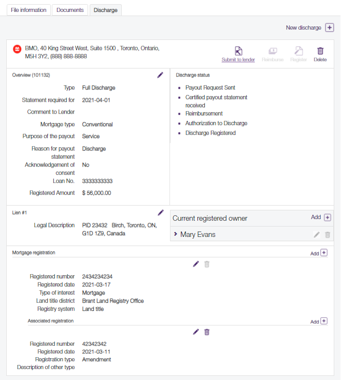
Task: Click the Submit to lender link text
Action: pyautogui.click(x=238, y=60)
